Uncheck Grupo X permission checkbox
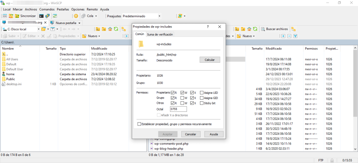Viewport: 358px width, 163px height. [192, 98]
